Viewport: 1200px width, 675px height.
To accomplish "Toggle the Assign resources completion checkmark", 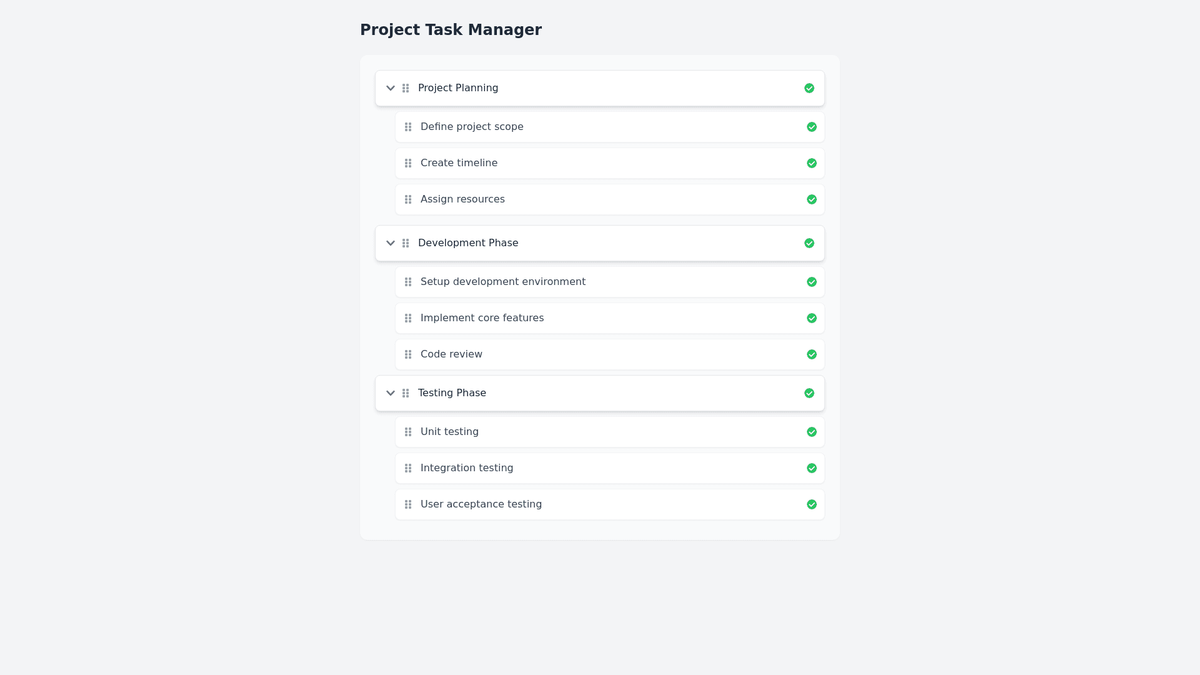I will click(x=812, y=199).
